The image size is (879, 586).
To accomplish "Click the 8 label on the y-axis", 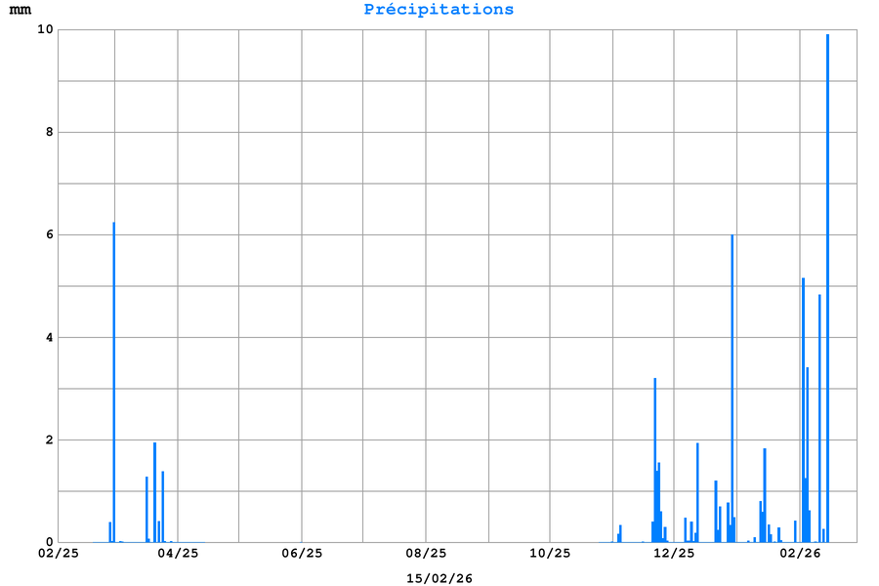I will click(48, 132).
